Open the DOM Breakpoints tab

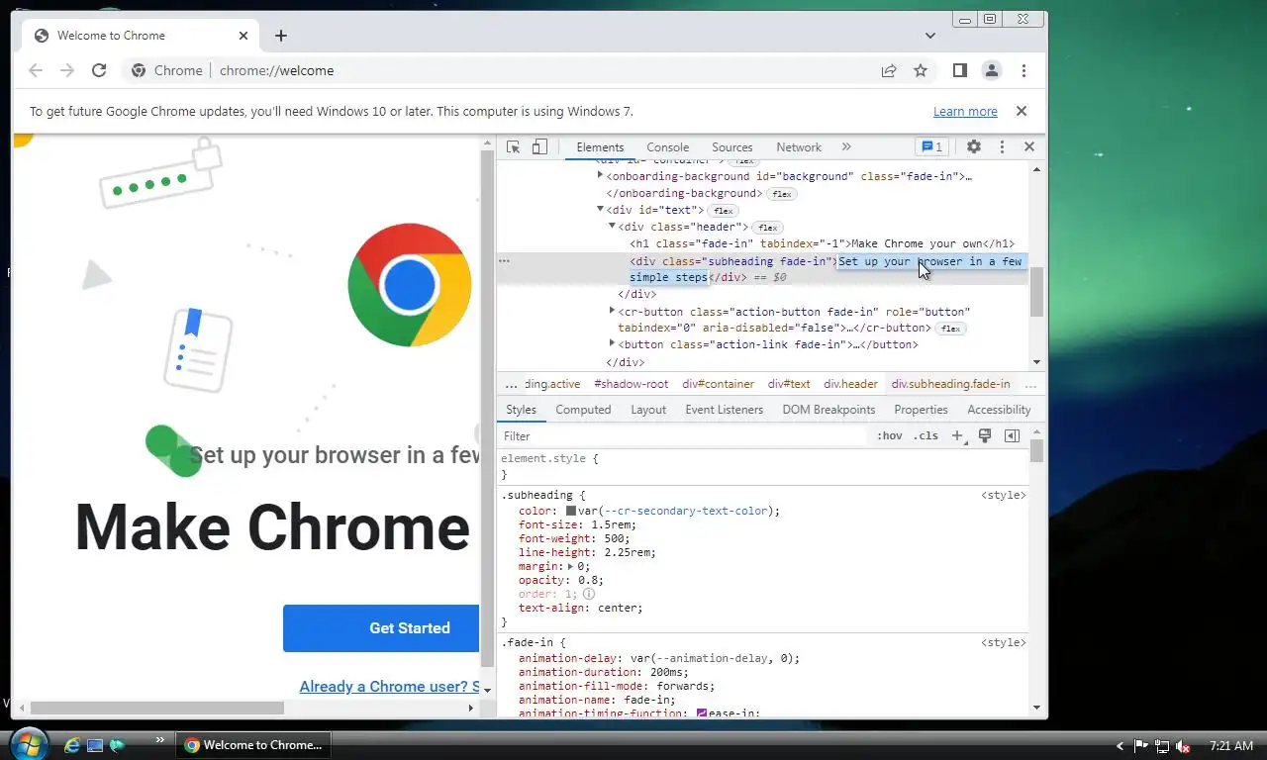tap(828, 410)
